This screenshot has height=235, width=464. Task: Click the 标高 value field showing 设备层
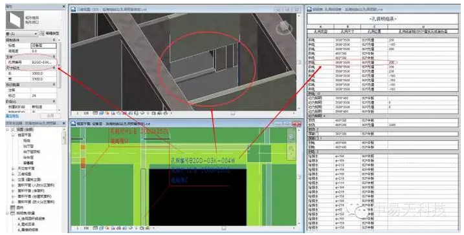click(43, 46)
